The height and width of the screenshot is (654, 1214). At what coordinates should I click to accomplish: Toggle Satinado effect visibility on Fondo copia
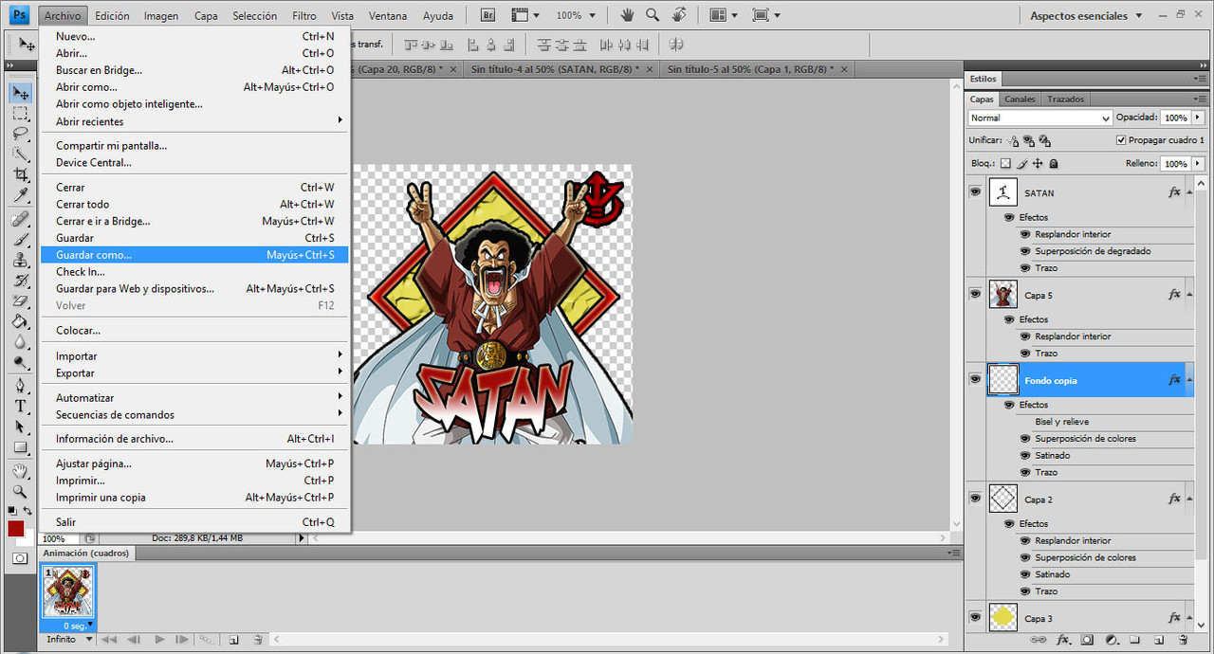click(1025, 455)
